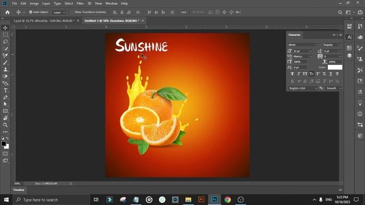Open the File menu
Viewport: 365px width, 205px height.
point(14,3)
